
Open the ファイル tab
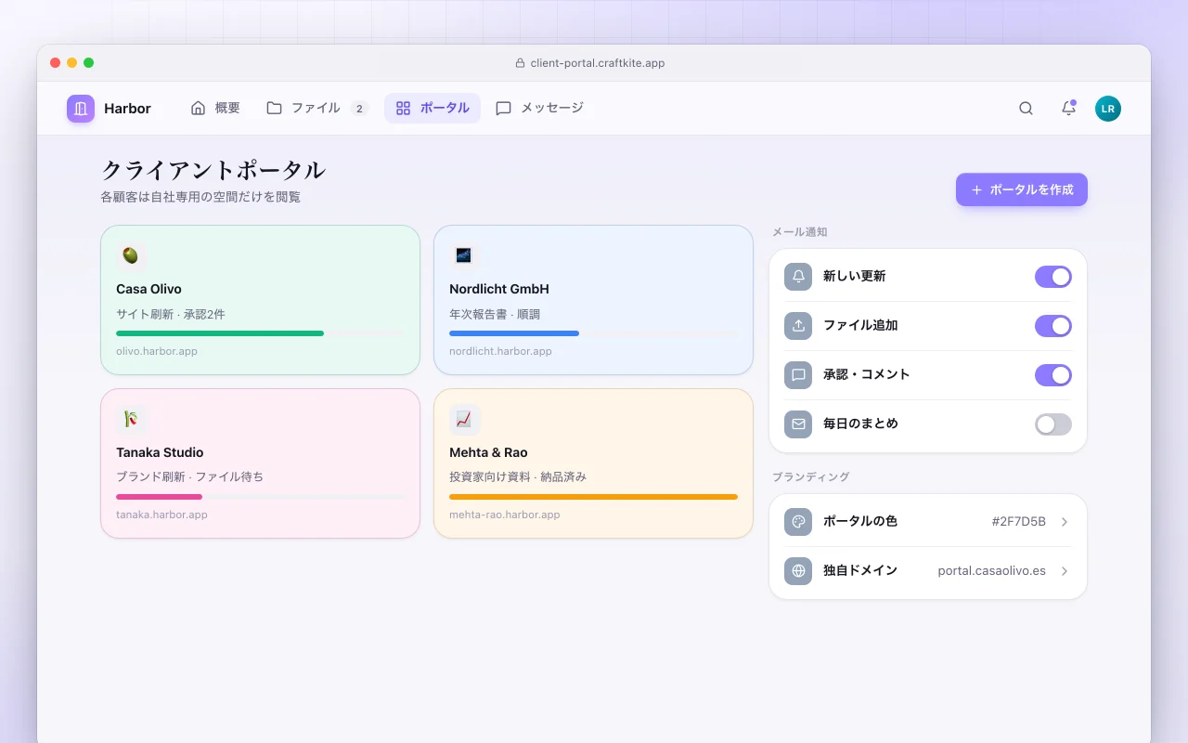click(x=317, y=108)
